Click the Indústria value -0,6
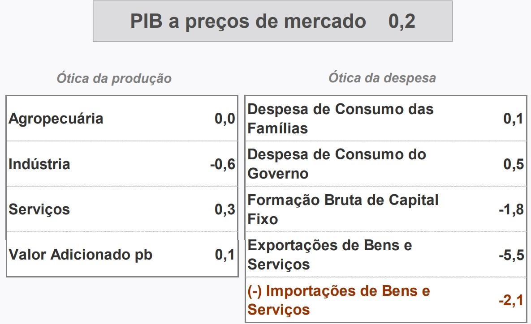 pyautogui.click(x=223, y=164)
